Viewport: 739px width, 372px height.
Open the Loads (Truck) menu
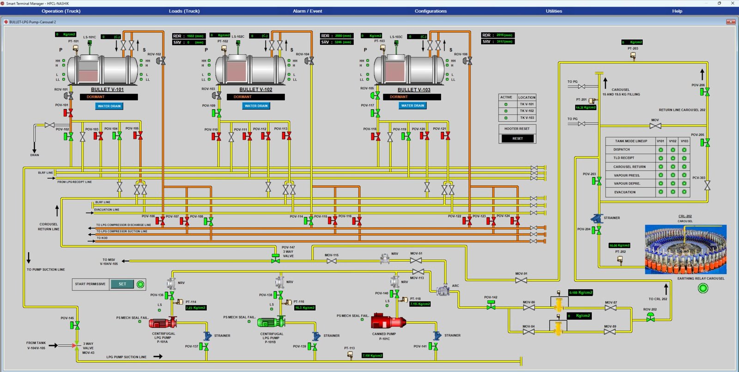click(x=184, y=11)
